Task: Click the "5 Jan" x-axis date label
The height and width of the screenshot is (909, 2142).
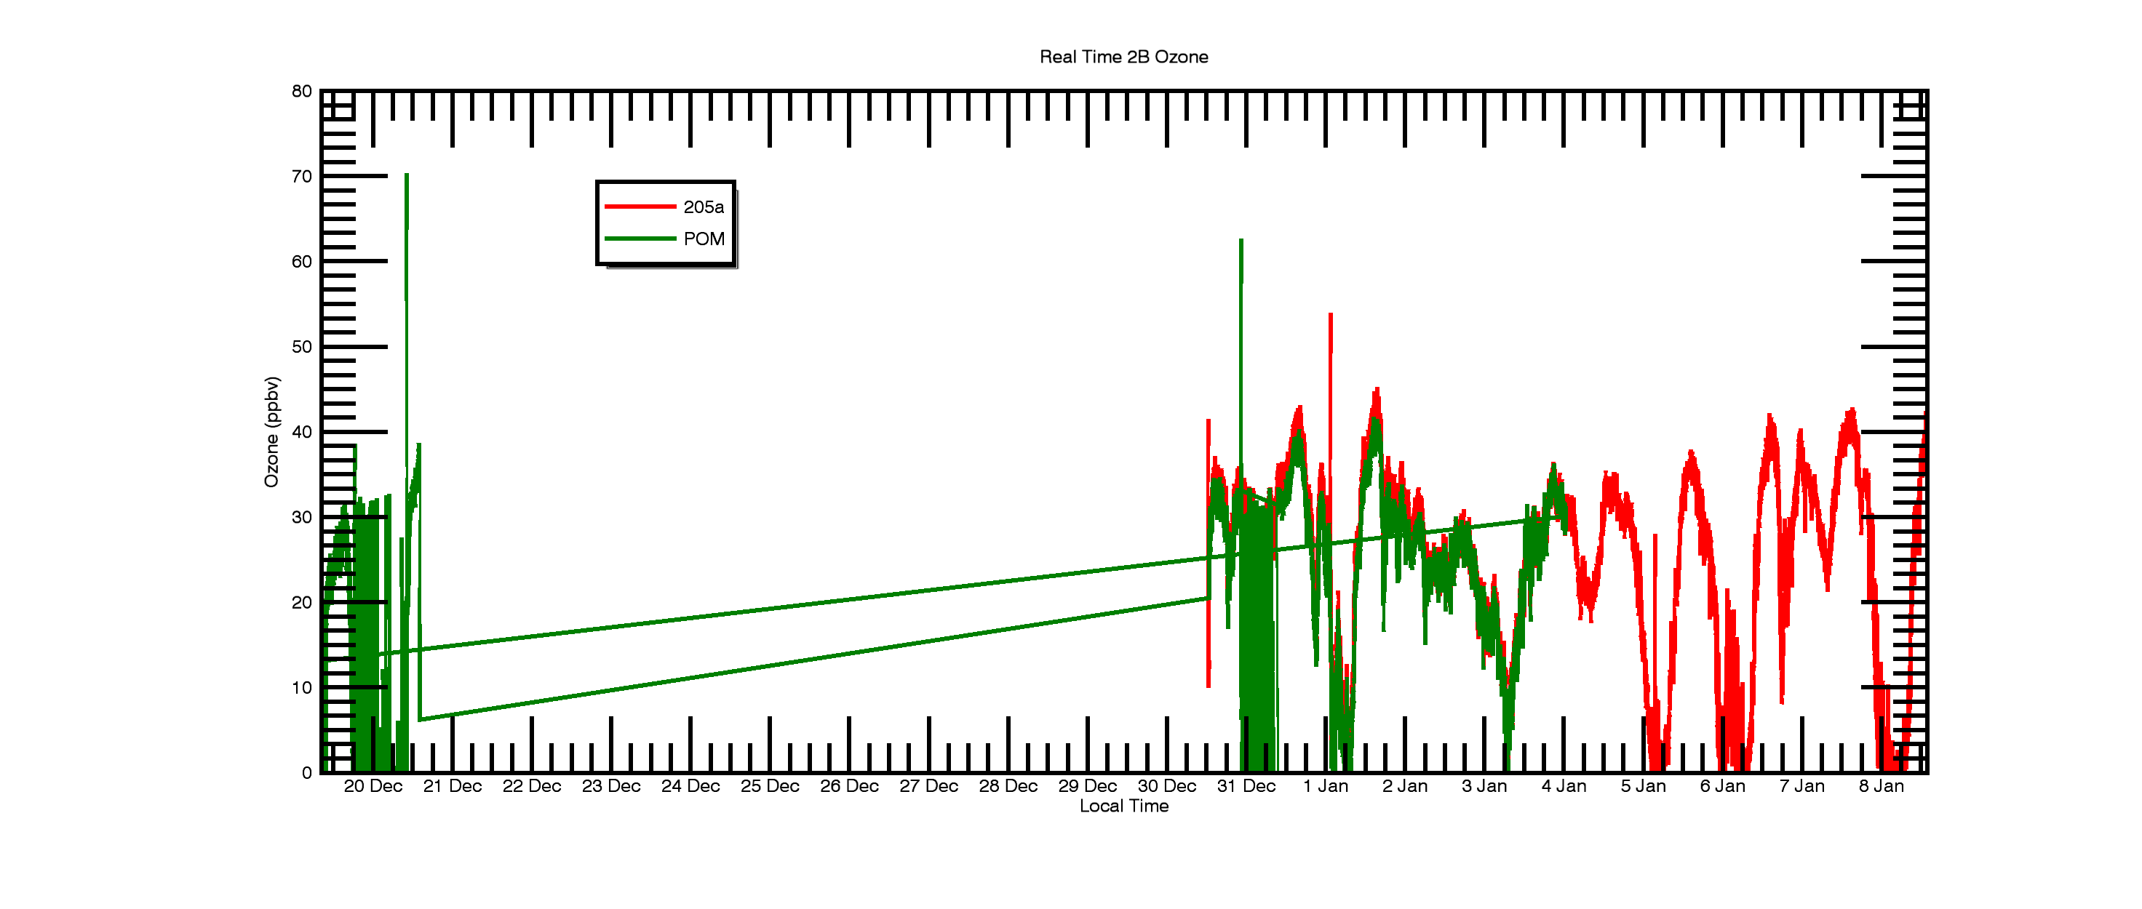Action: (1643, 786)
